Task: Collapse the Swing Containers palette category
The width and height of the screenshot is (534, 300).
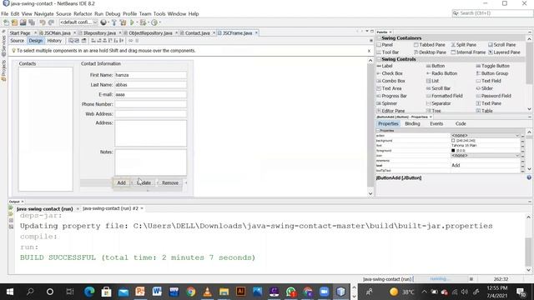Action: (x=379, y=38)
